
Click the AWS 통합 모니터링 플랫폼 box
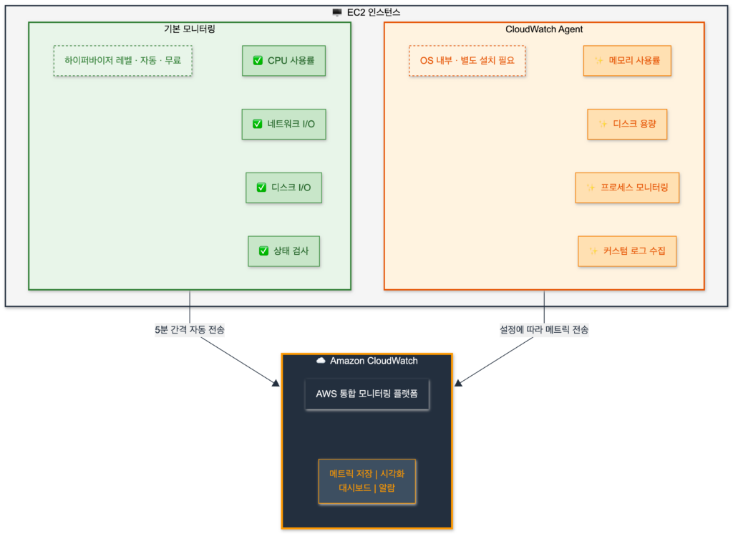tap(366, 394)
